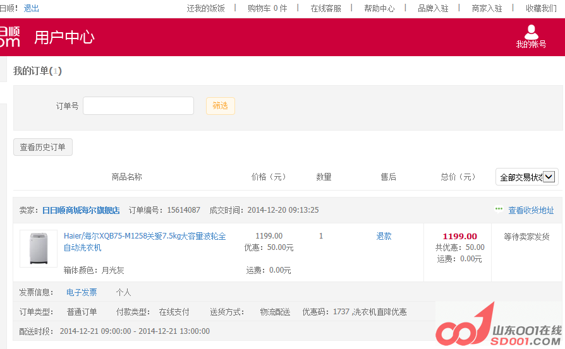
Task: Click the 电子发票 link
Action: 82,292
